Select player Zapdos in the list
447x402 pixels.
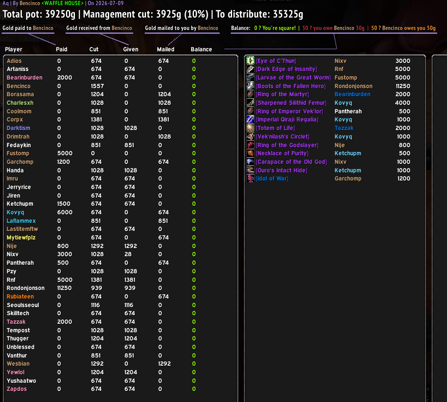click(x=17, y=389)
